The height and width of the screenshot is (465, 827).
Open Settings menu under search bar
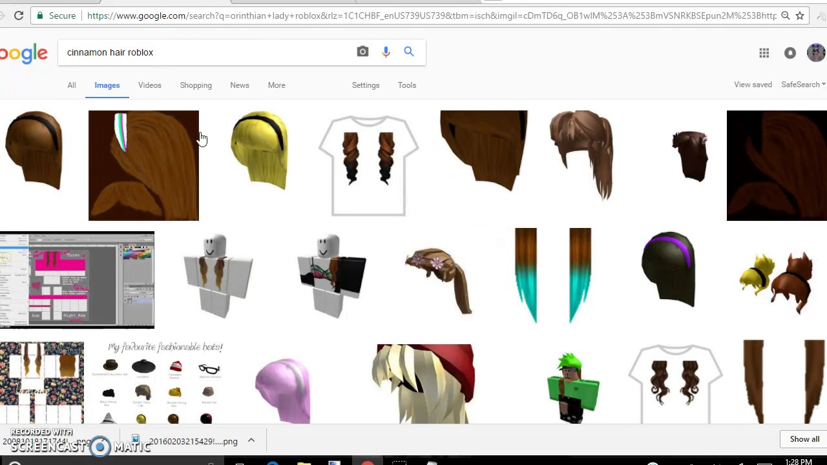[x=366, y=85]
